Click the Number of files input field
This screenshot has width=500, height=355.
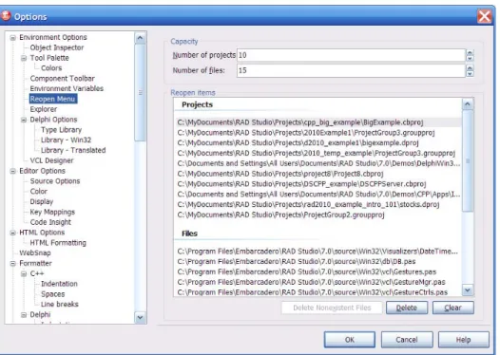pyautogui.click(x=351, y=70)
